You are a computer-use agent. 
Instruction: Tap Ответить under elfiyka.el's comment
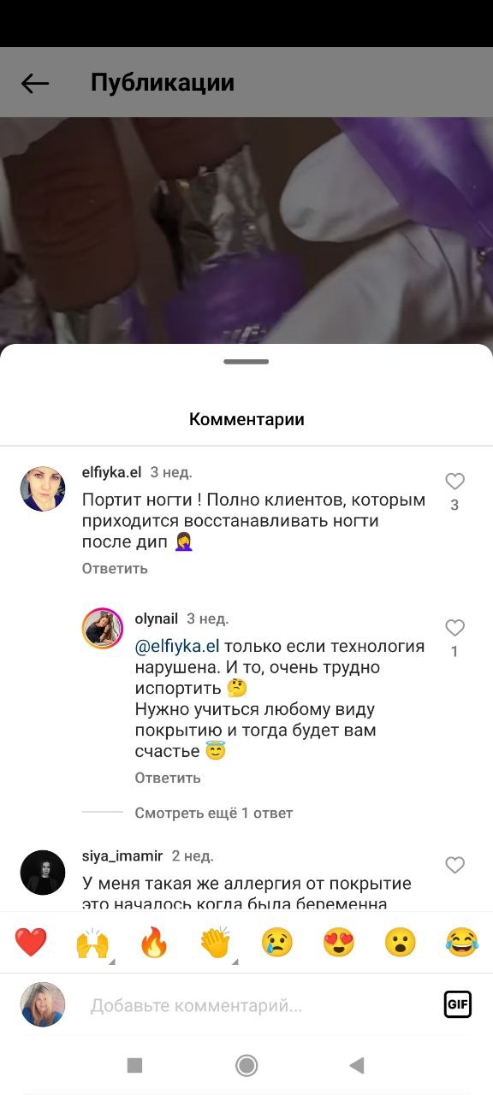tap(115, 568)
